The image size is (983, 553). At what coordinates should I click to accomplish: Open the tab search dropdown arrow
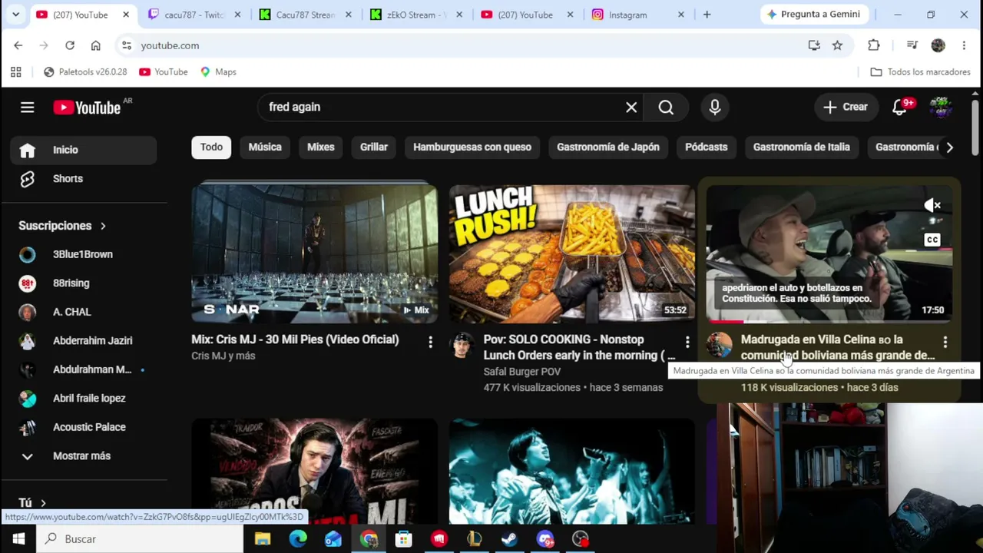[x=15, y=15]
